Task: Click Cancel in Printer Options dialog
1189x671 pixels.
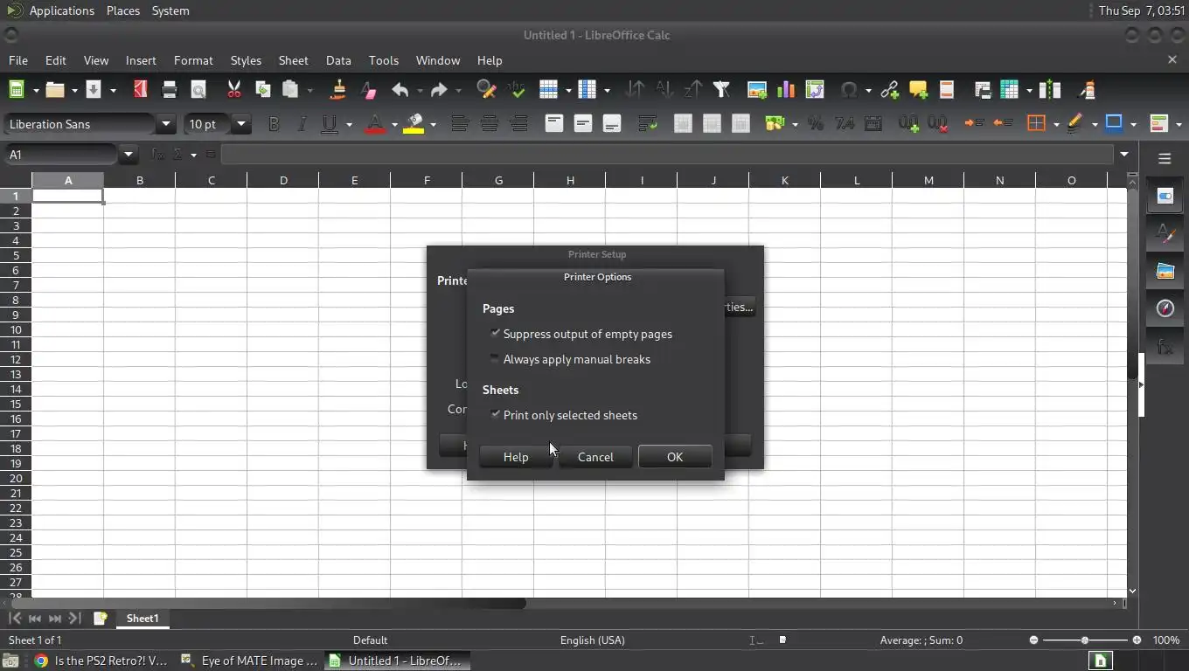Action: click(595, 457)
